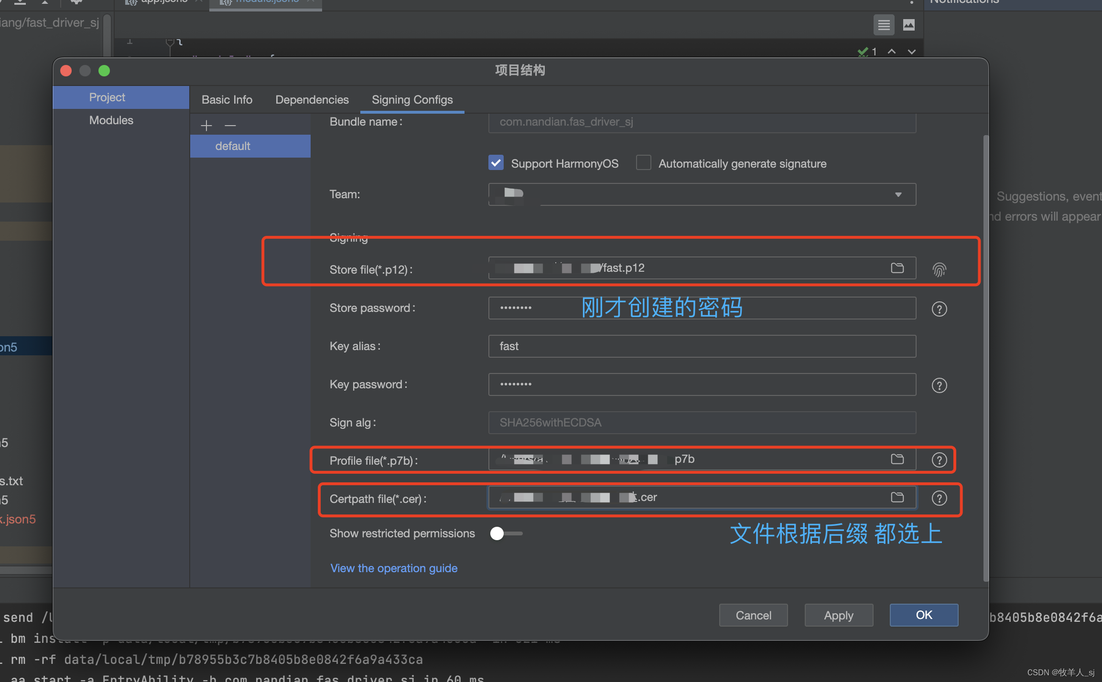Open View the operation guide link
Viewport: 1102px width, 682px height.
394,568
